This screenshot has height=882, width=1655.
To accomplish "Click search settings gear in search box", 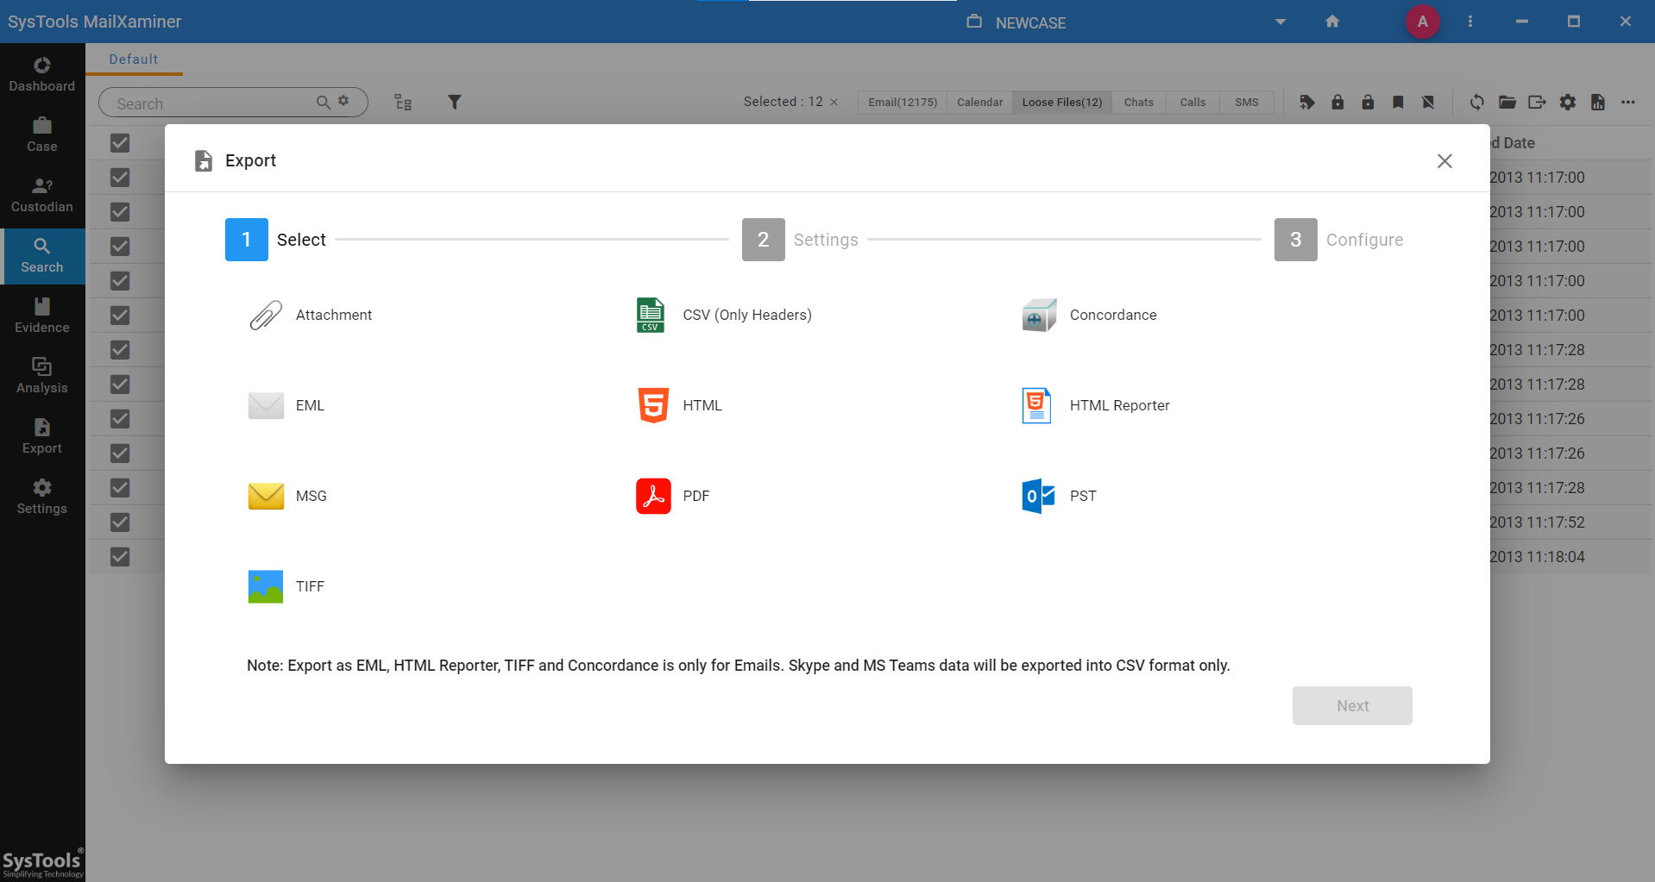I will coord(343,101).
